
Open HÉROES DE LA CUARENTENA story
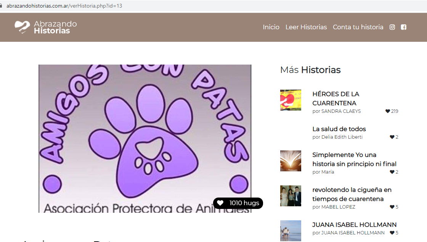tap(336, 98)
